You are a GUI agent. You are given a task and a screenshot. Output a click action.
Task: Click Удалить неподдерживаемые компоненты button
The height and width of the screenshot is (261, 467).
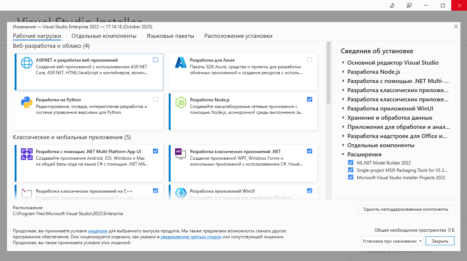(x=405, y=209)
